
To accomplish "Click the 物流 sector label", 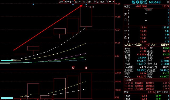I will [x=126, y=92].
